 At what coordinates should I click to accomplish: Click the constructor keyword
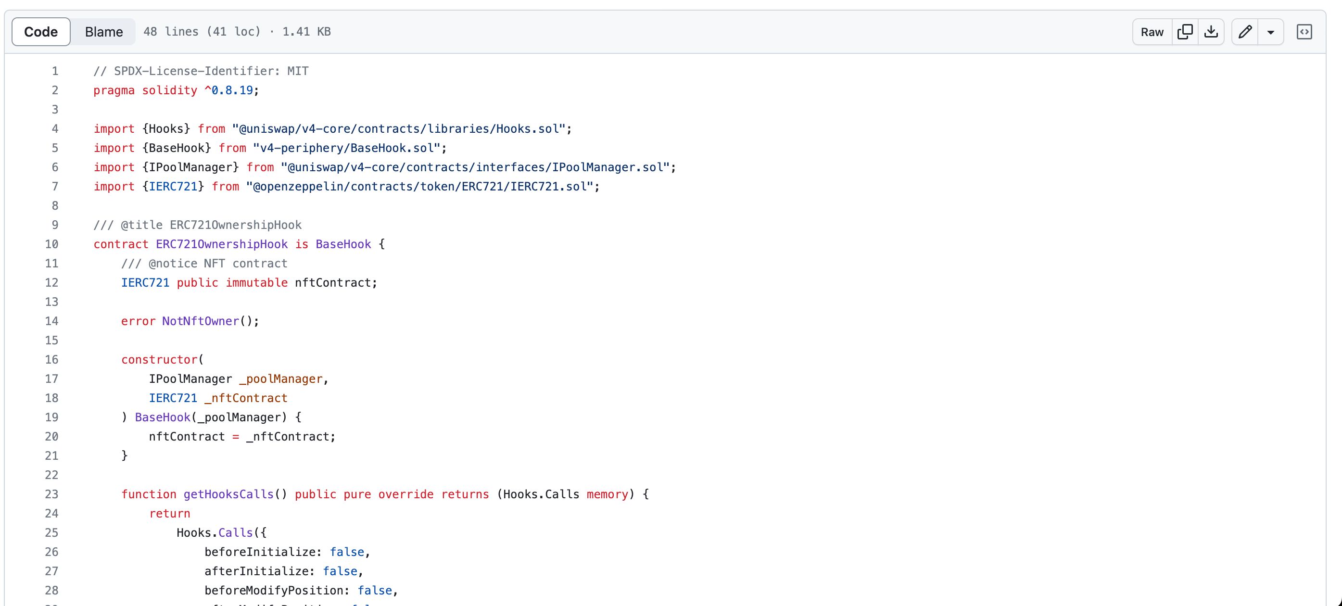point(159,360)
